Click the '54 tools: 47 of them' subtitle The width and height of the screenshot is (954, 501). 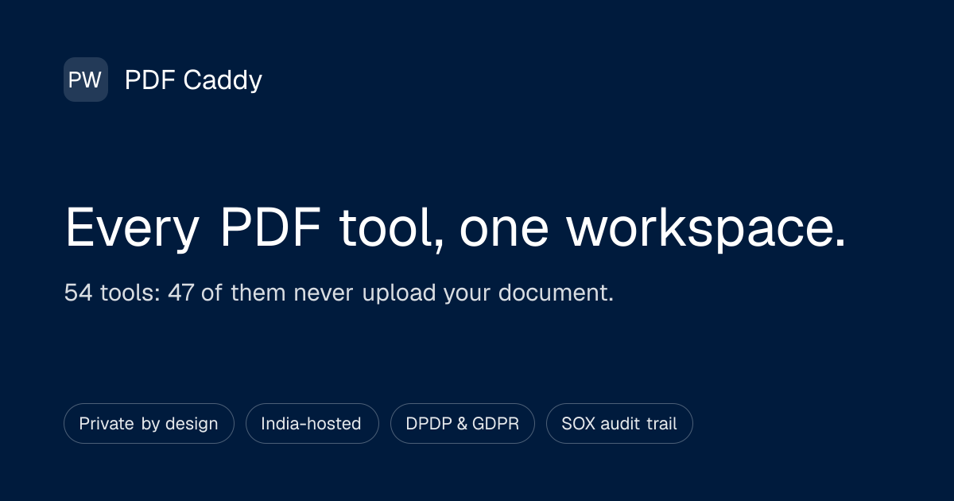pyautogui.click(x=339, y=293)
